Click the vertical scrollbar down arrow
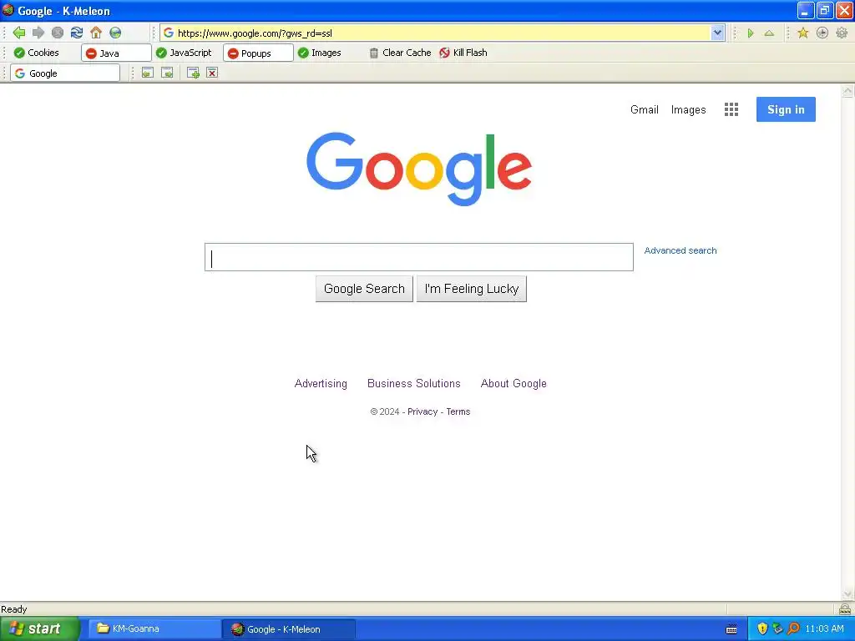Image resolution: width=855 pixels, height=641 pixels. tap(847, 594)
